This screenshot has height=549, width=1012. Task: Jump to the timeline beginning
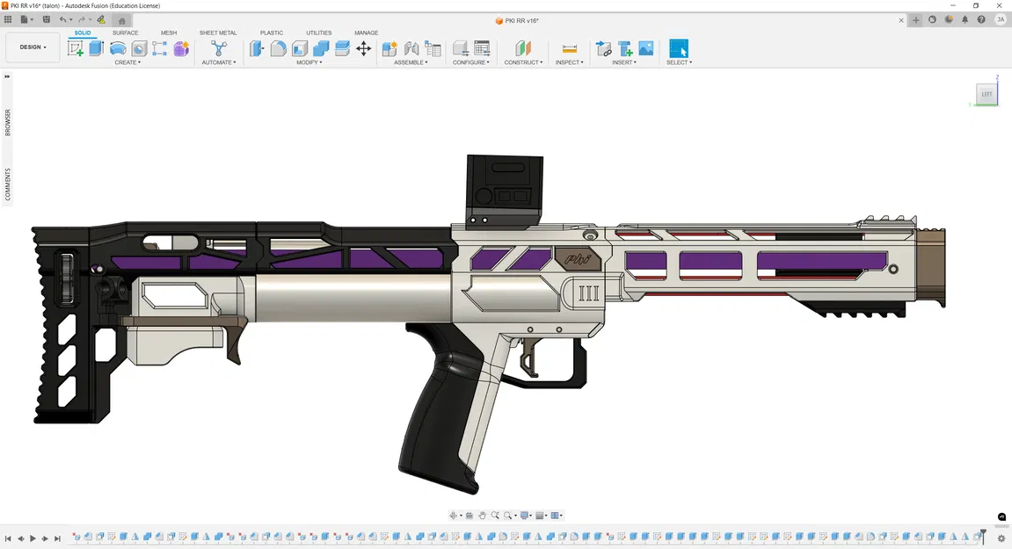click(x=8, y=538)
